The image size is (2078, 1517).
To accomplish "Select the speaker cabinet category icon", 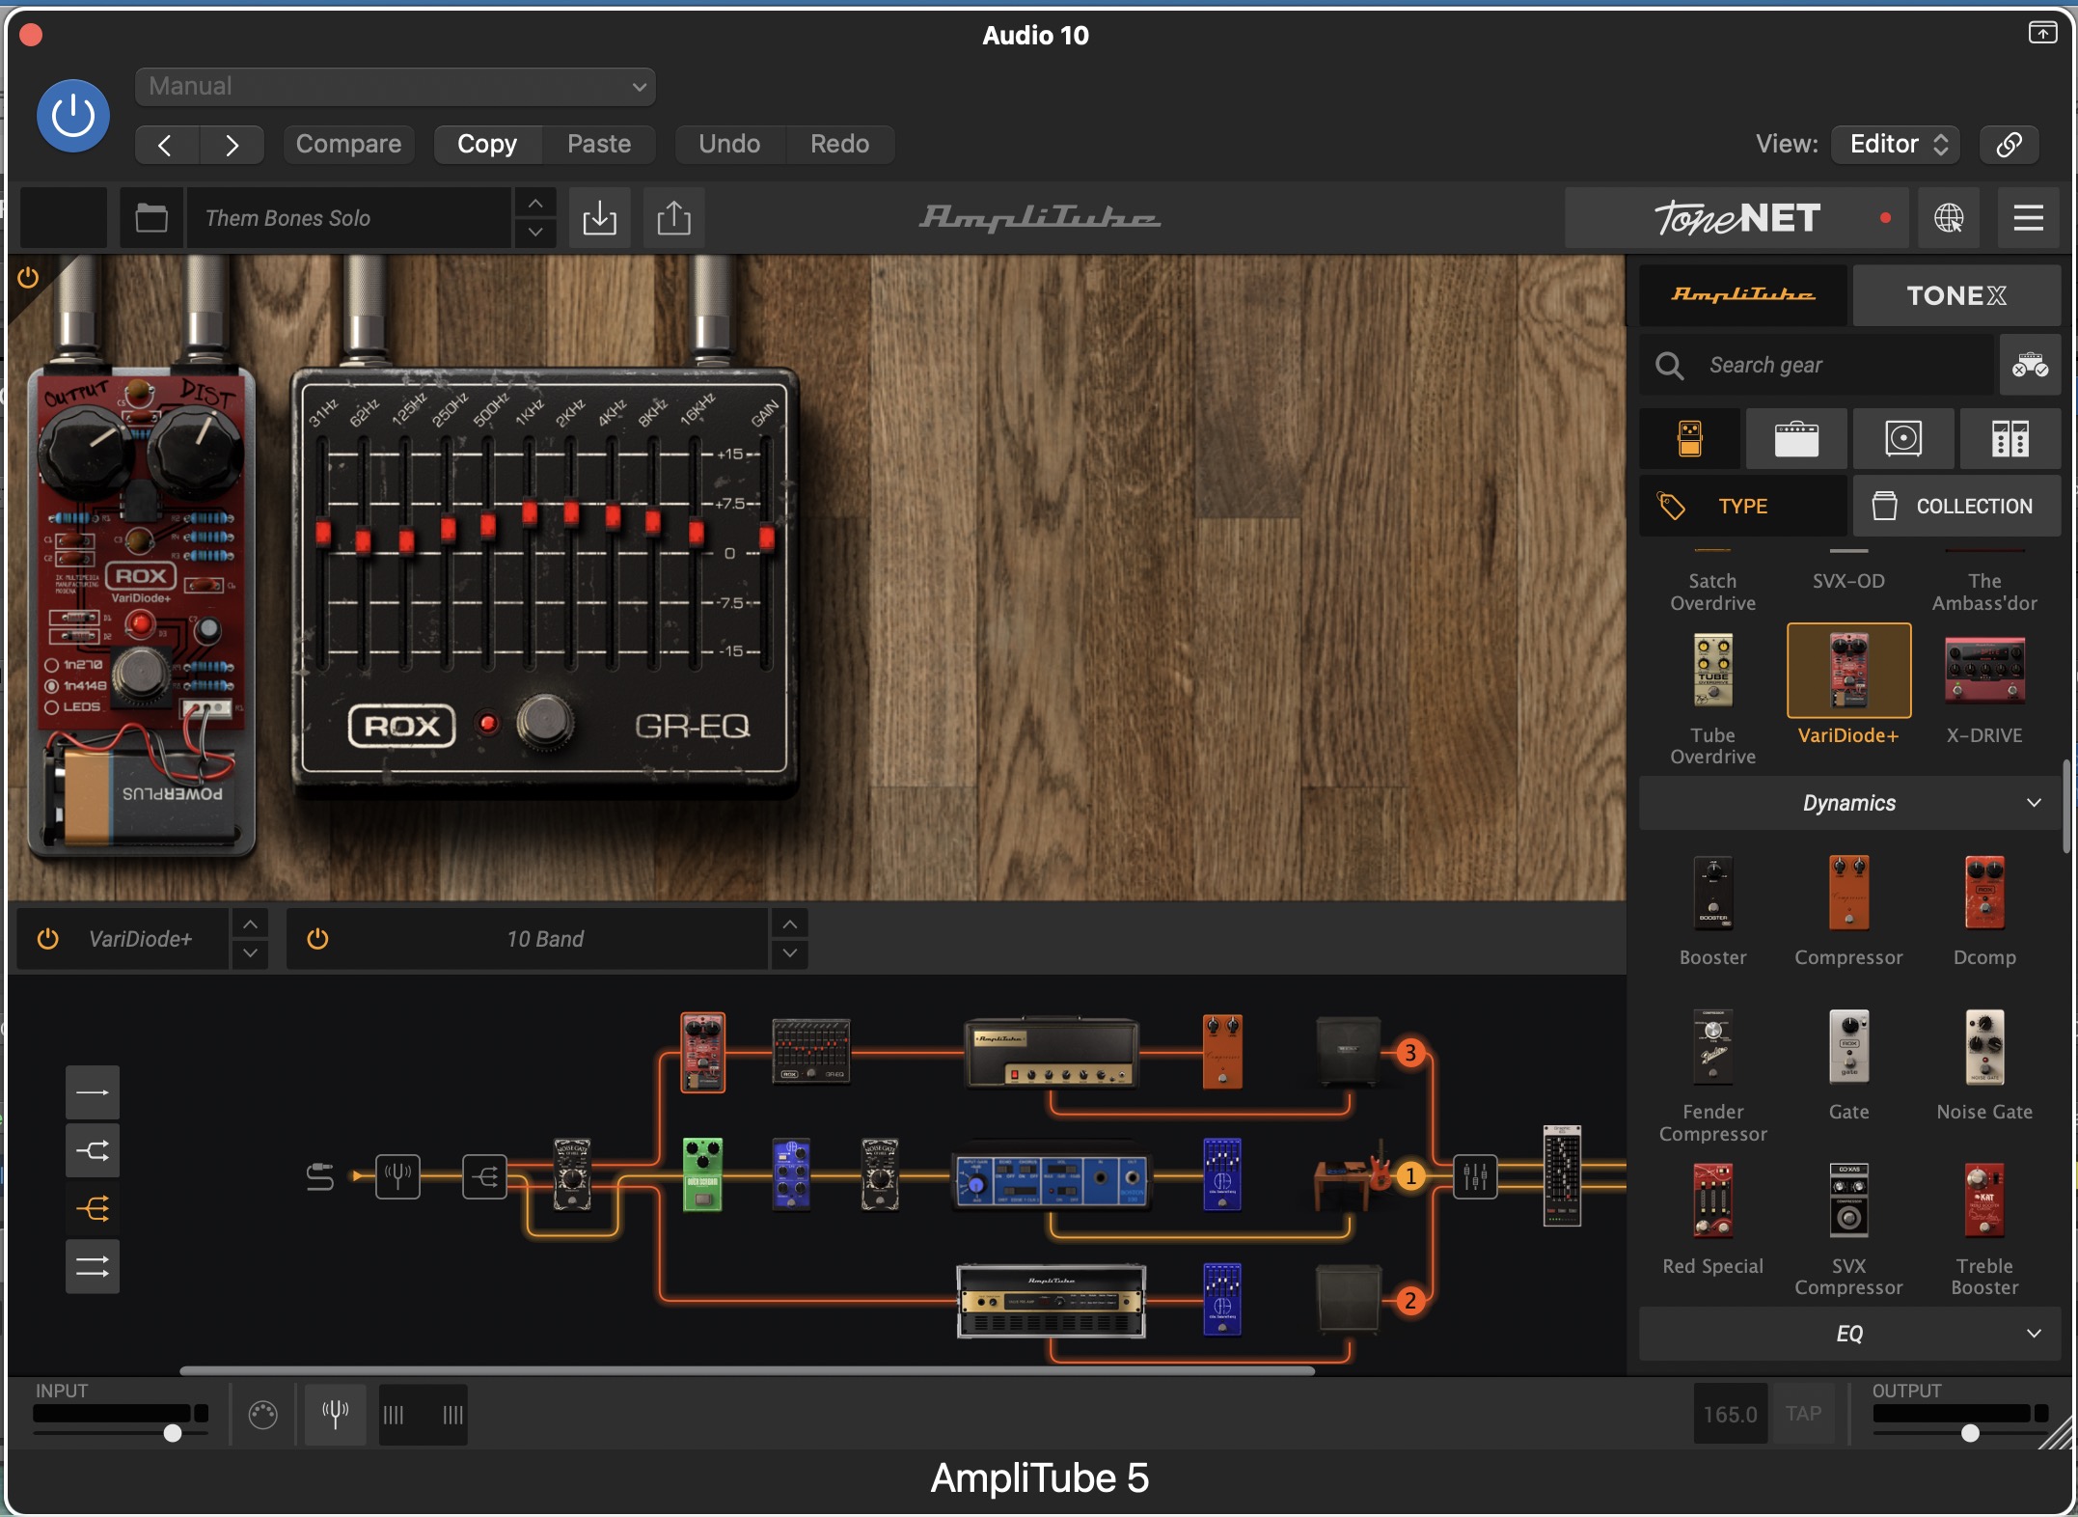I will coord(1903,438).
